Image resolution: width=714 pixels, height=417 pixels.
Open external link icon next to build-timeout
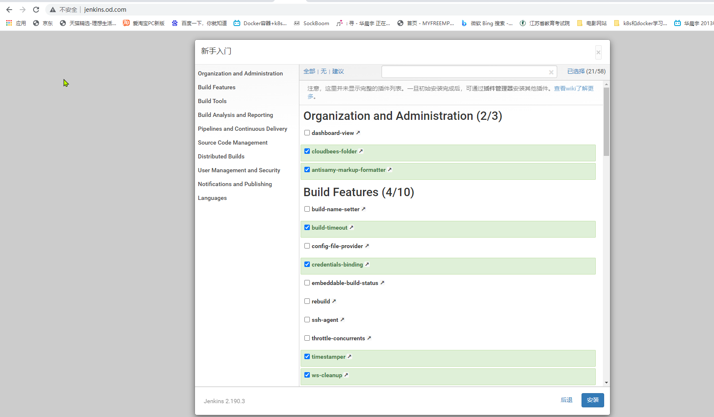[351, 227]
